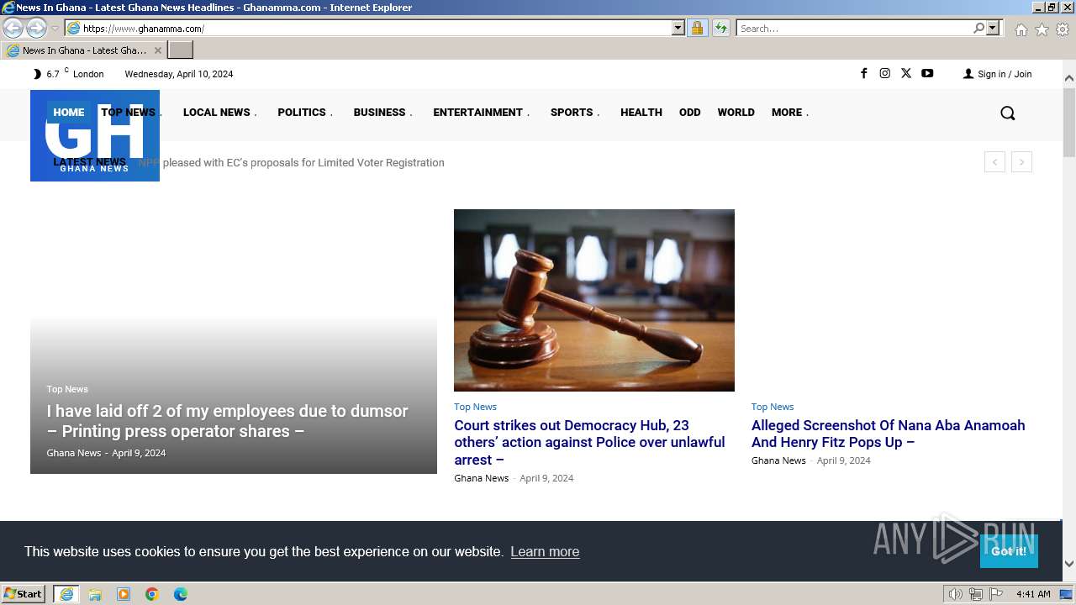Open Court strikes out Democracy Hub article
1076x605 pixels.
click(x=589, y=442)
